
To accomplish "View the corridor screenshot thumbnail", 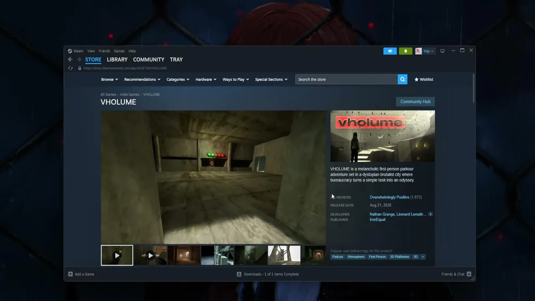I will coord(184,255).
